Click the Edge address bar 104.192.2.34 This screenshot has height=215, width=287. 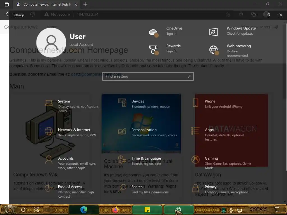[x=88, y=14]
